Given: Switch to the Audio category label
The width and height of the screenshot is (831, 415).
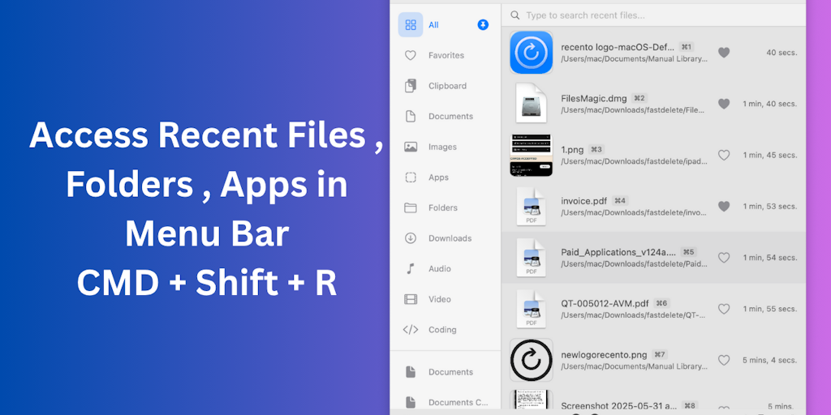Looking at the screenshot, I should coord(440,268).
